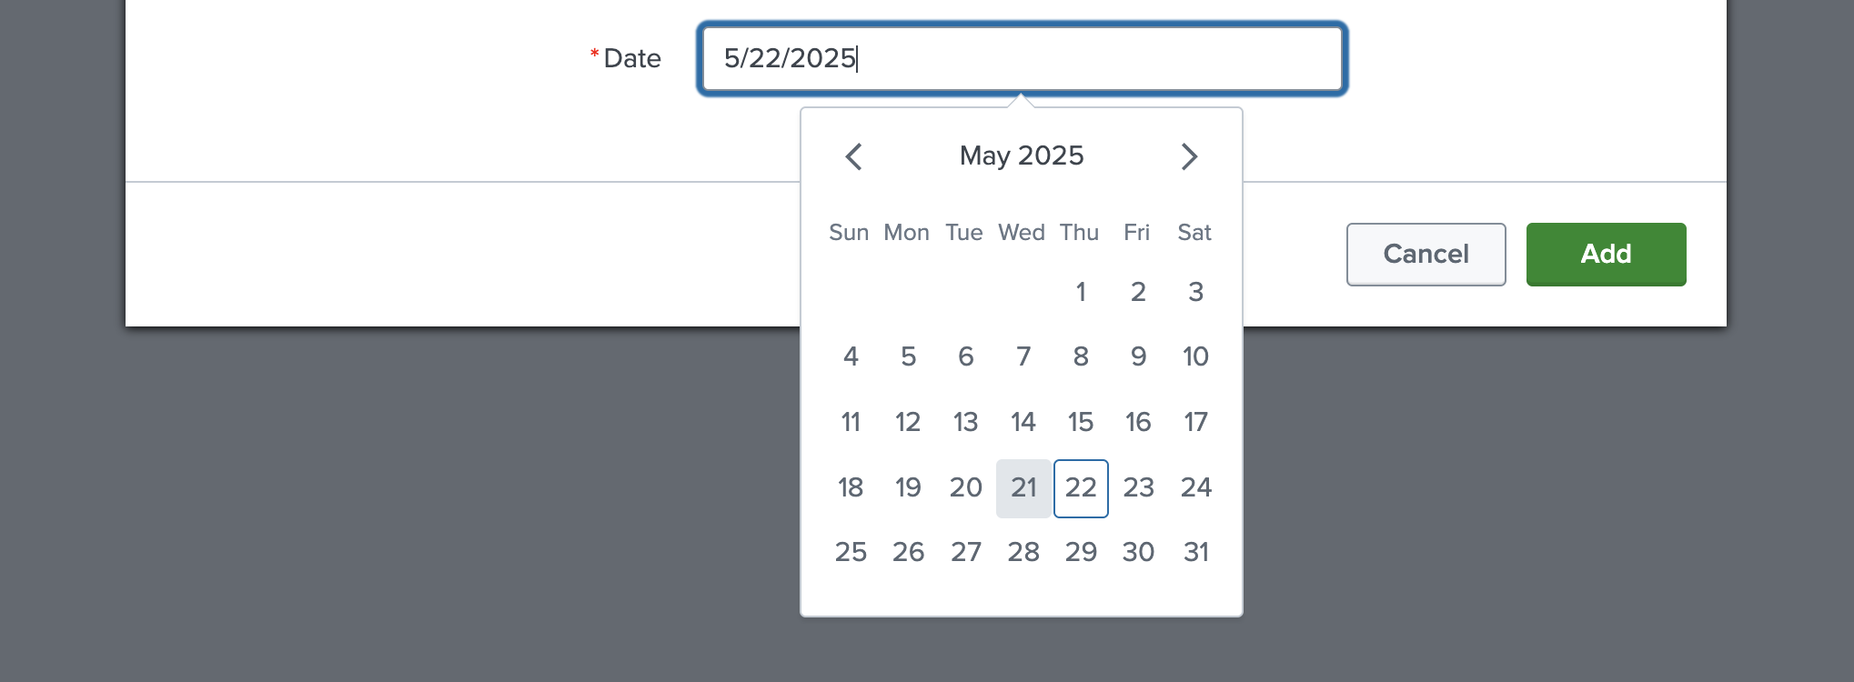Select May 2 date cell
The width and height of the screenshot is (1854, 682).
(1138, 292)
